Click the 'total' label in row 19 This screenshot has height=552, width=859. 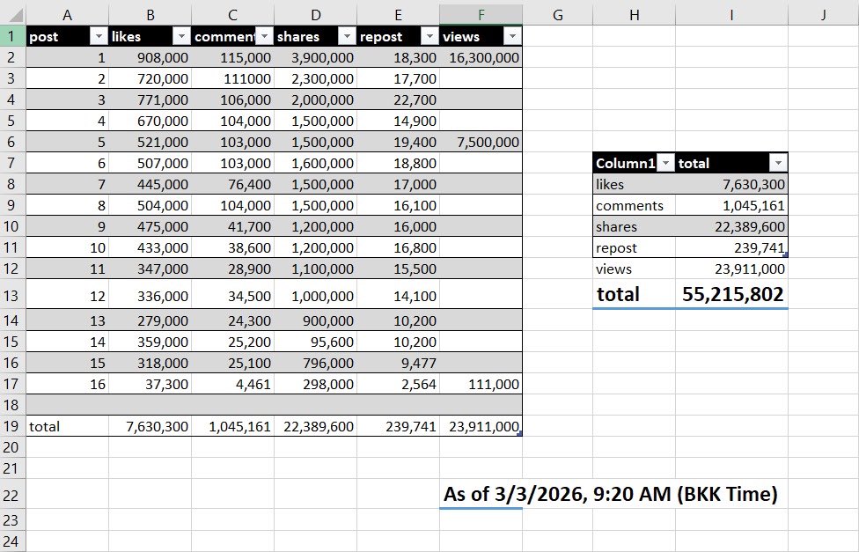[x=68, y=426]
